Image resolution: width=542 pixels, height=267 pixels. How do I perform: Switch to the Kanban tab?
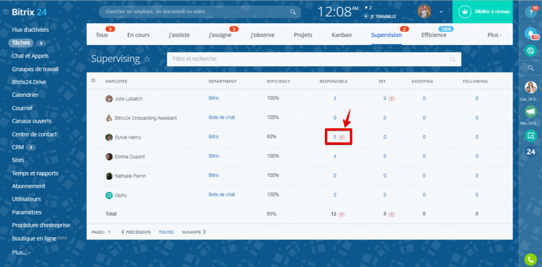tap(341, 35)
